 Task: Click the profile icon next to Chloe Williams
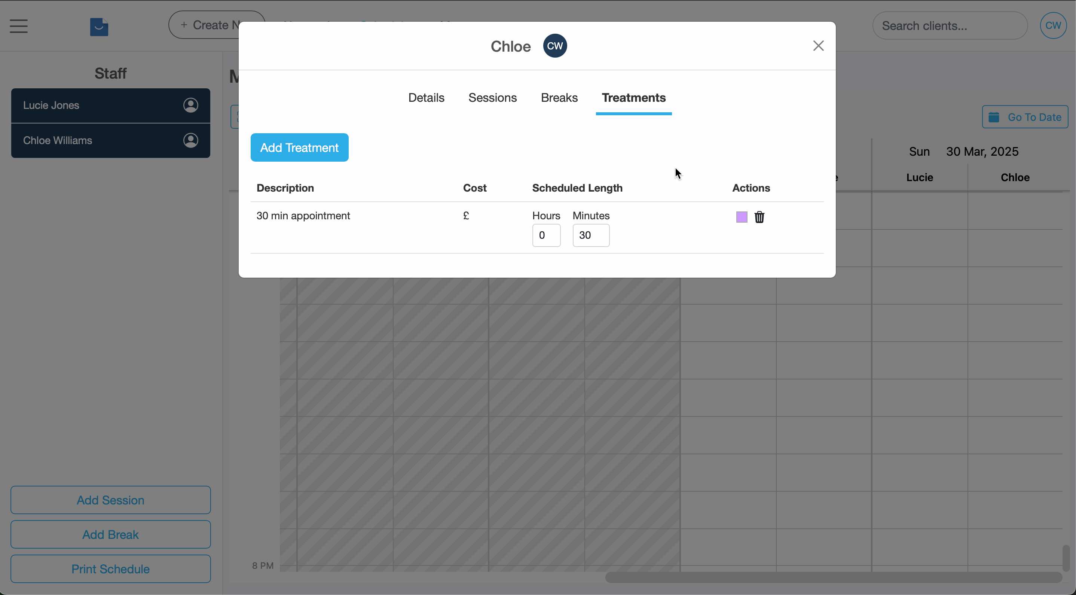pyautogui.click(x=191, y=140)
